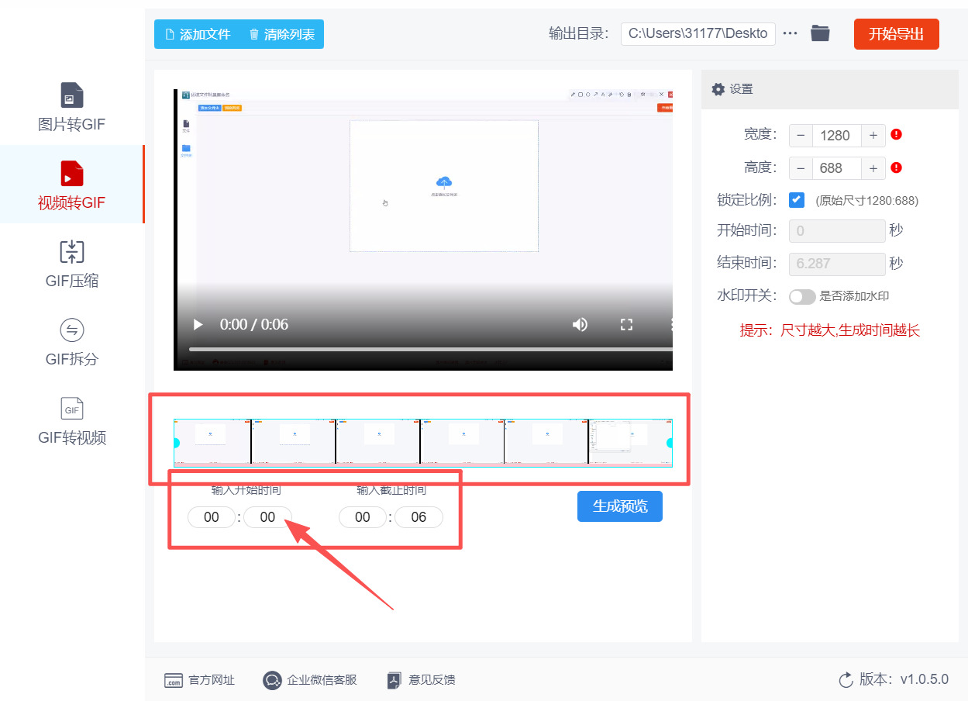
Task: Increase 高度 with the plus button
Action: click(x=873, y=168)
